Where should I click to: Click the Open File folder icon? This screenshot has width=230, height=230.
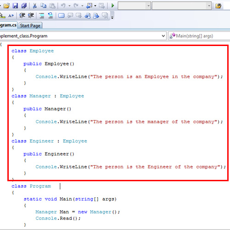coord(6,6)
